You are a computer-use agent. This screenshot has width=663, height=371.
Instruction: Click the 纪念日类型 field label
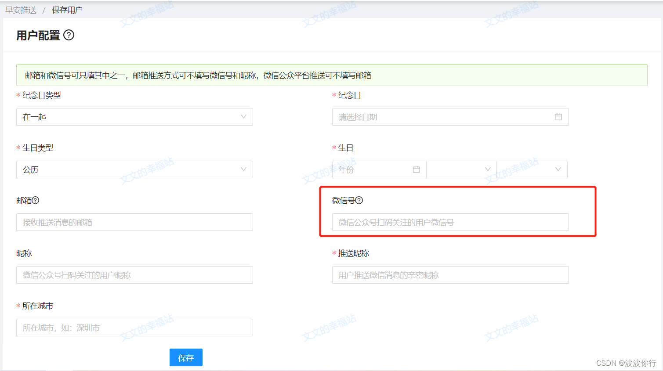coord(42,95)
